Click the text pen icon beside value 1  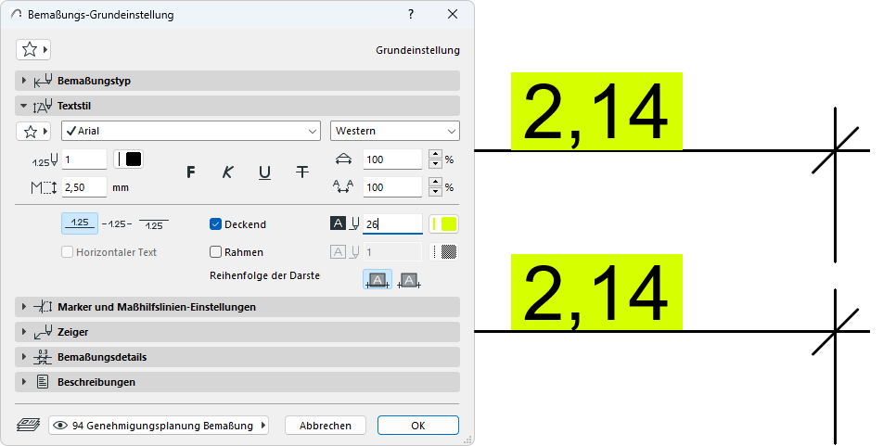tap(45, 160)
